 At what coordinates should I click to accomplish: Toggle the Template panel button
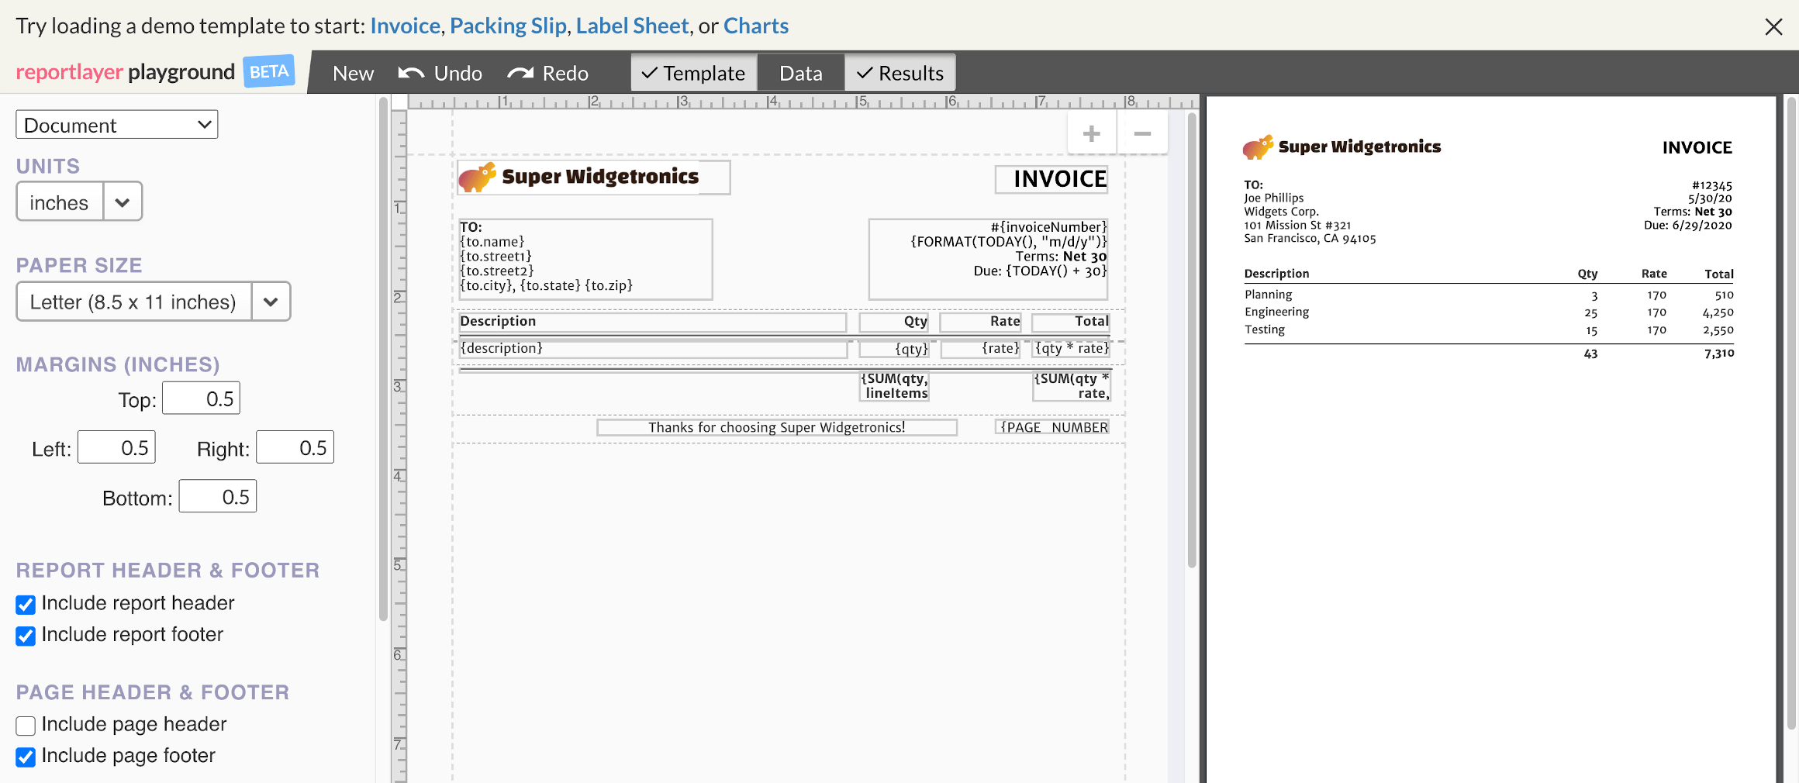694,73
